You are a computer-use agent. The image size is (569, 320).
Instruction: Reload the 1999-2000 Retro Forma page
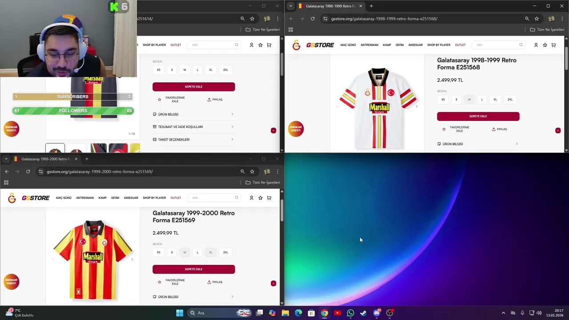[28, 172]
